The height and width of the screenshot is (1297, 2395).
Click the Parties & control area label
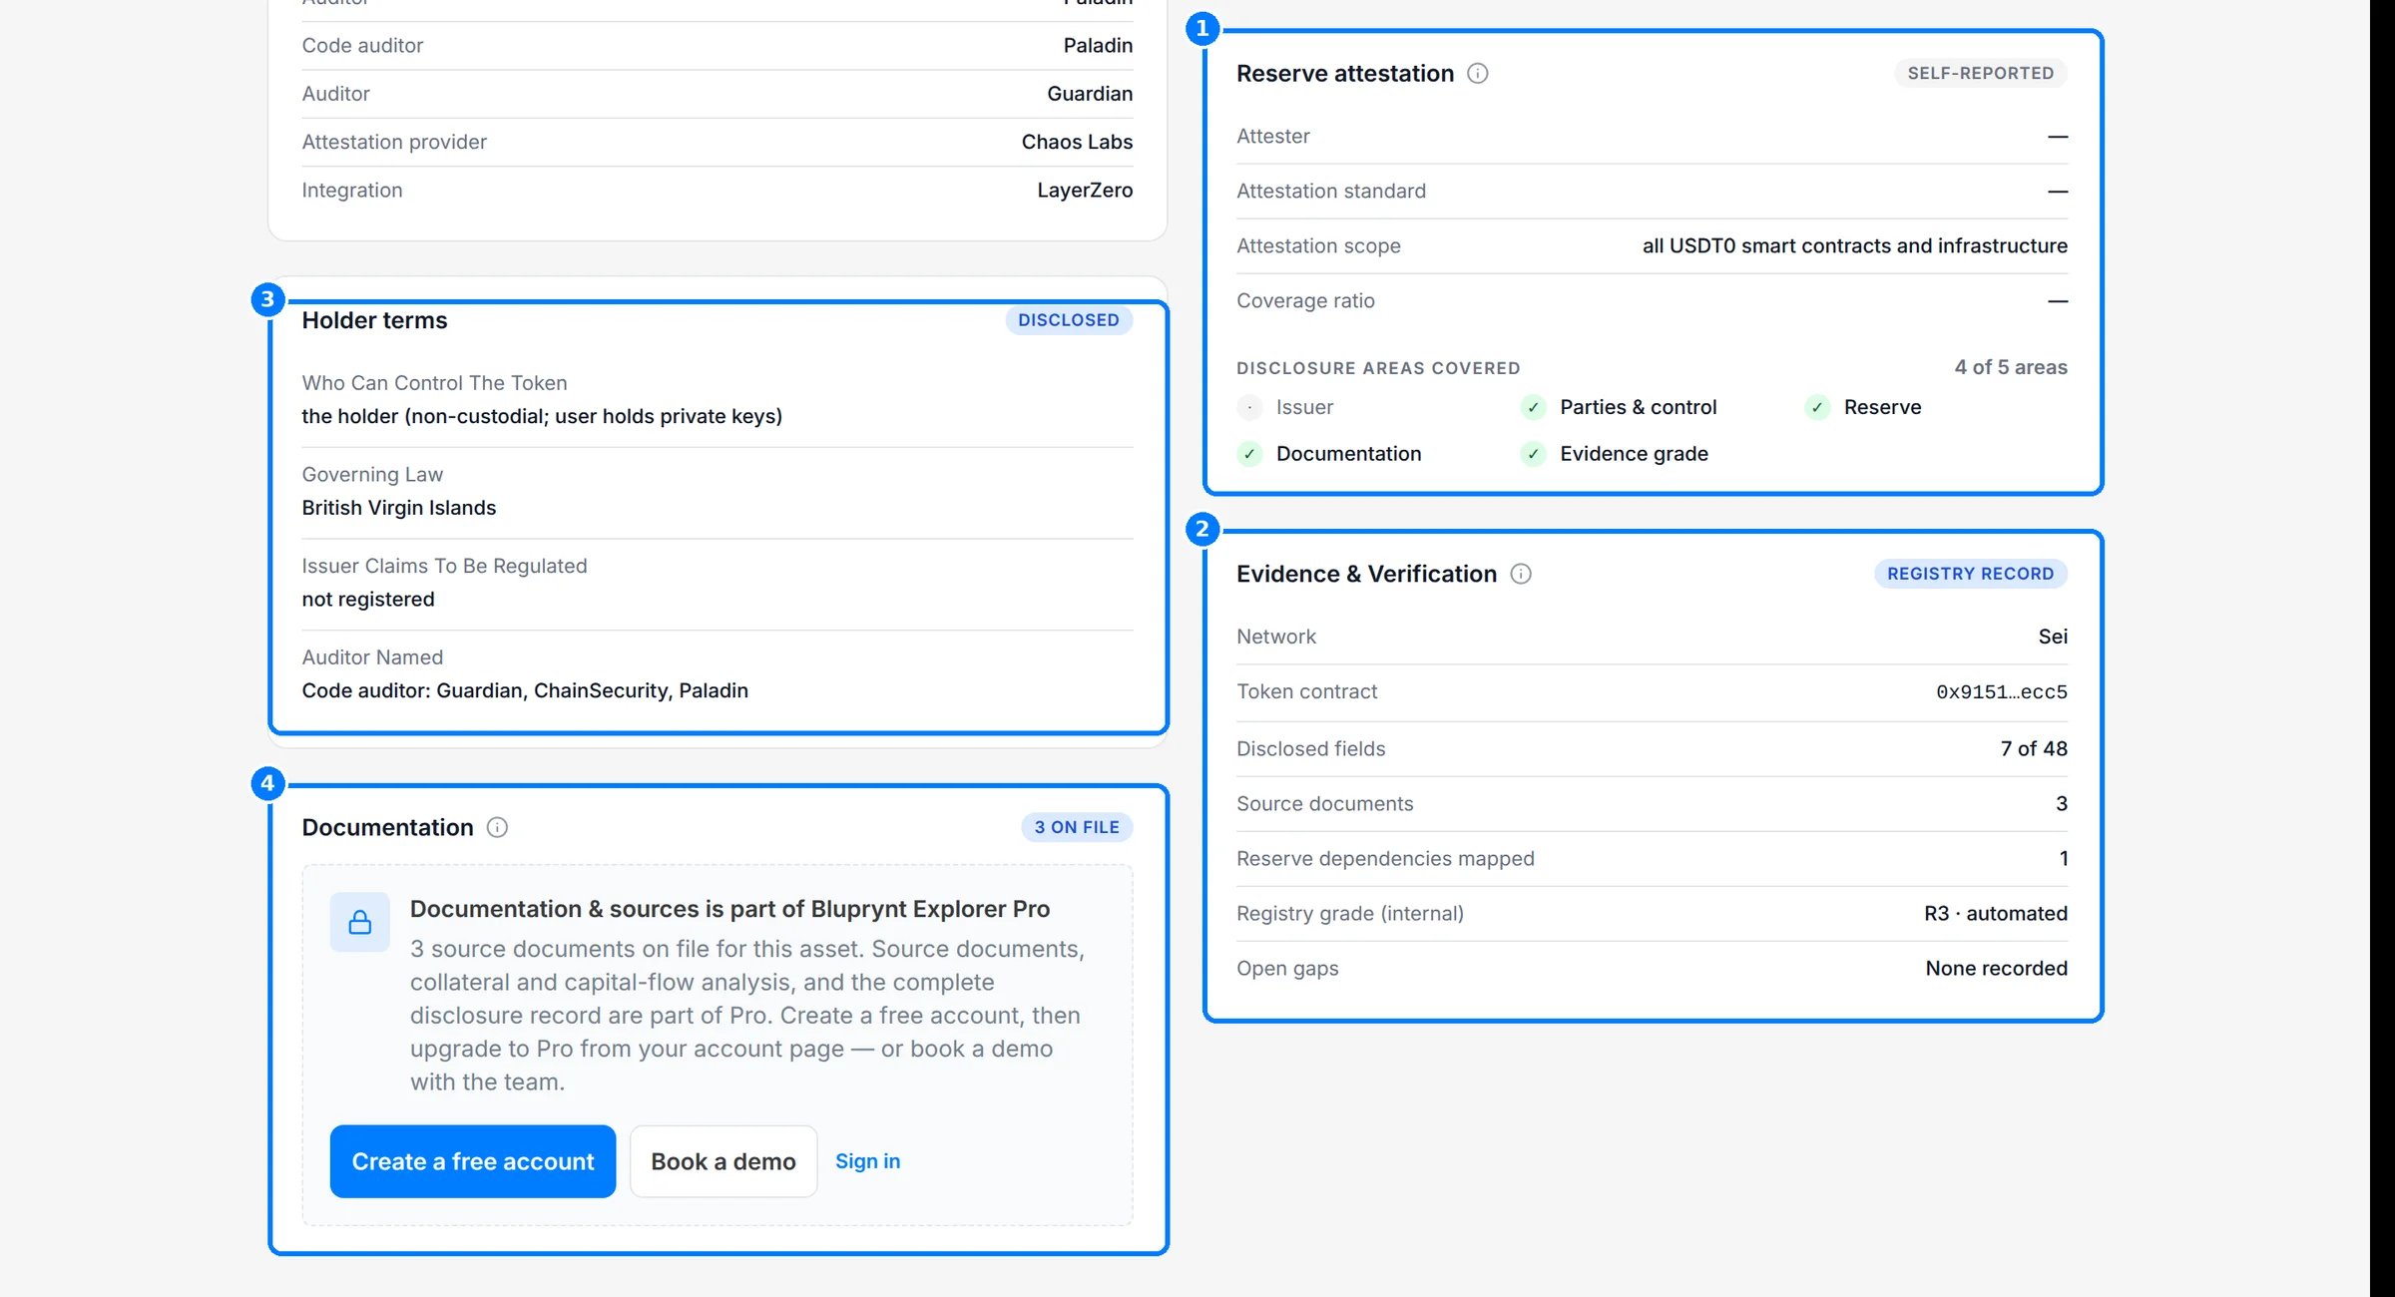click(1638, 407)
